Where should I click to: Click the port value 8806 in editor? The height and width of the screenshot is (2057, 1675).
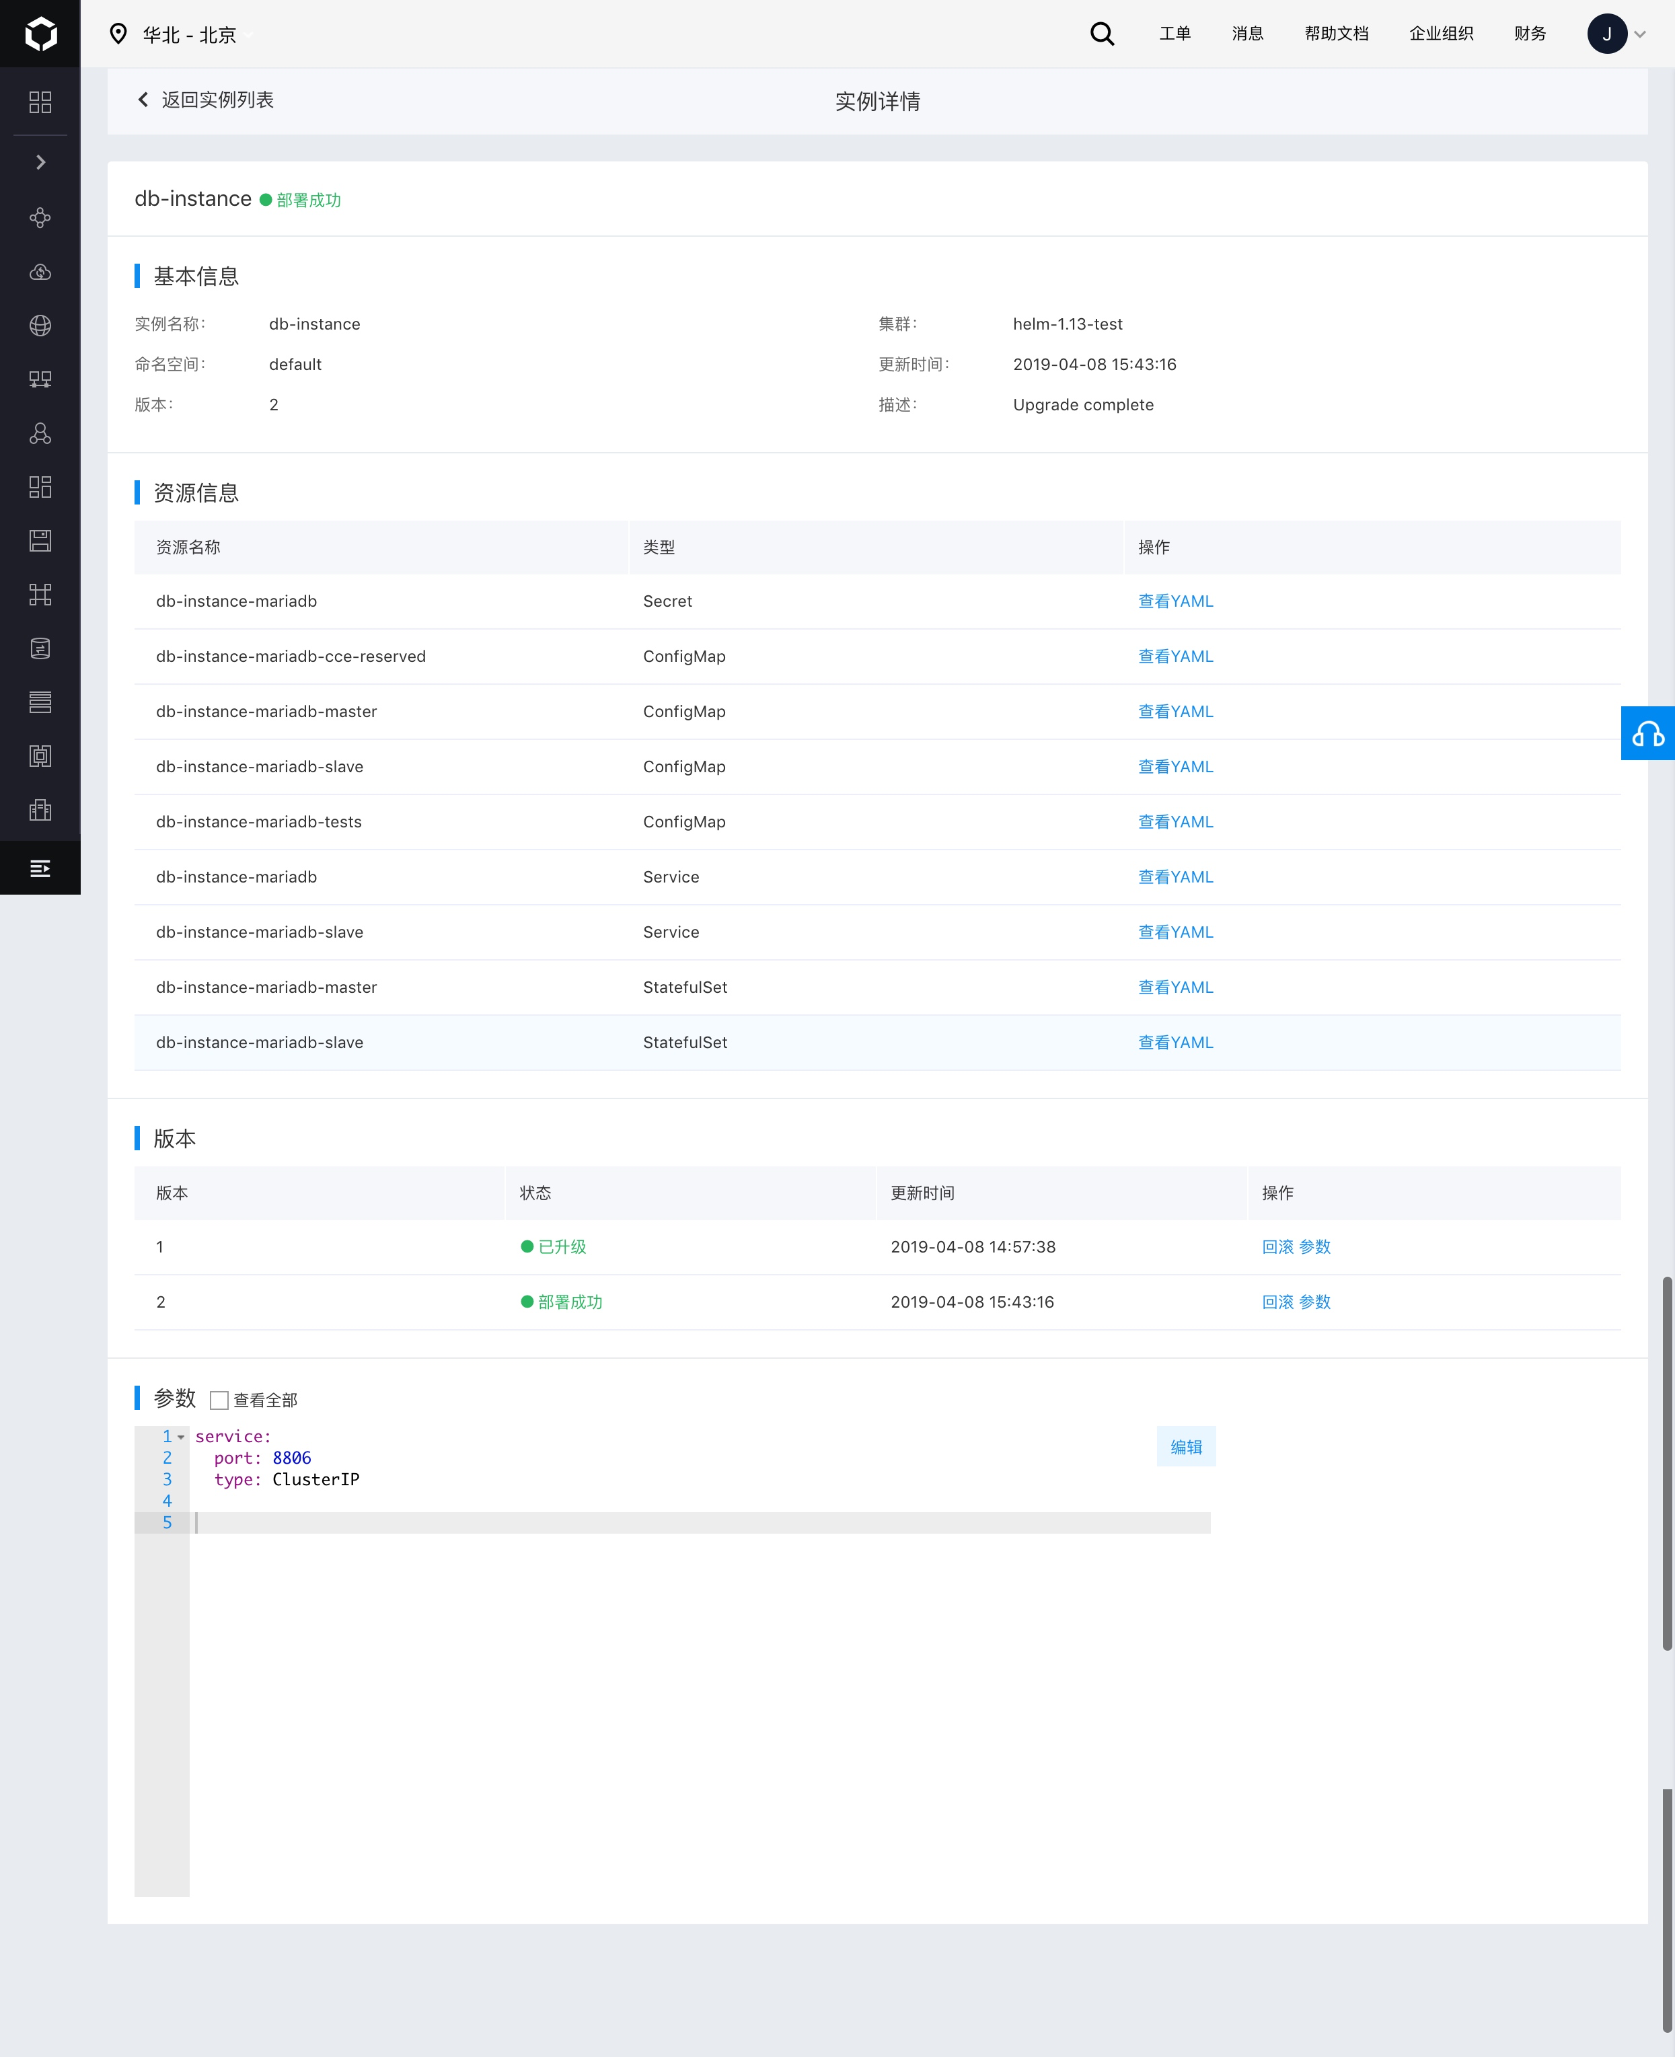click(x=291, y=1458)
